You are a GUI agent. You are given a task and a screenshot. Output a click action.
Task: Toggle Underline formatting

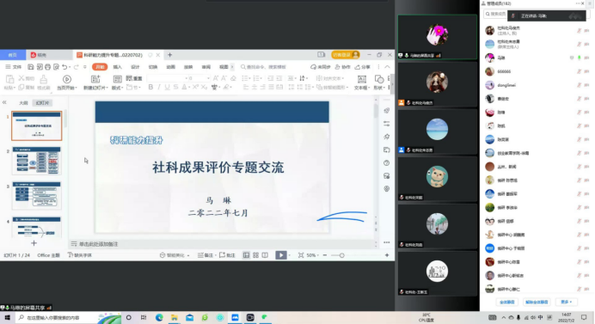tap(167, 88)
